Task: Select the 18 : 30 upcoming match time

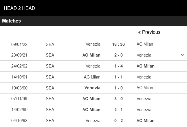Action: 118,44
